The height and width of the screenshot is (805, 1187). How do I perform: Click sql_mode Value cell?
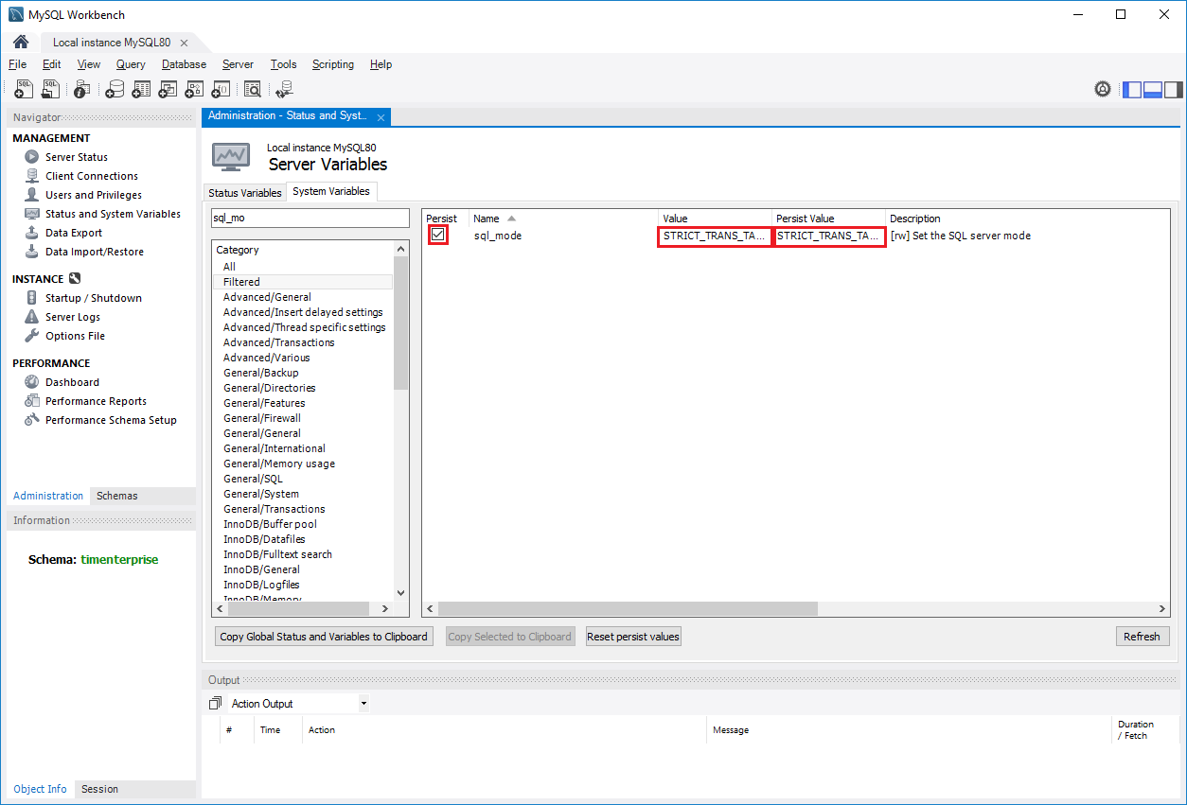click(x=715, y=236)
